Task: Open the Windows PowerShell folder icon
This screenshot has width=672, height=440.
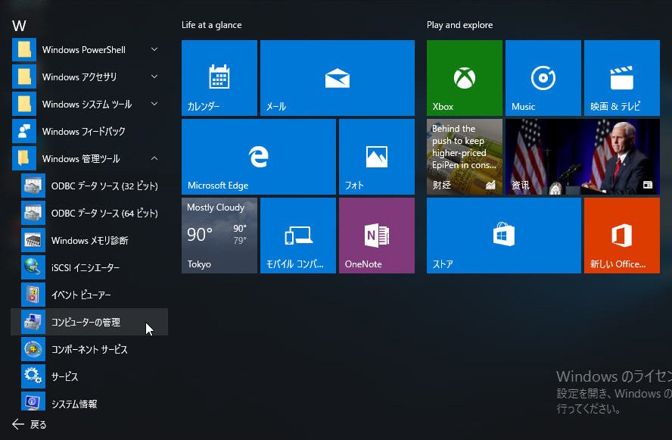Action: click(24, 50)
